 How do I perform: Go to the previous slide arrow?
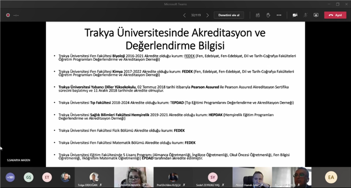[x=184, y=15]
